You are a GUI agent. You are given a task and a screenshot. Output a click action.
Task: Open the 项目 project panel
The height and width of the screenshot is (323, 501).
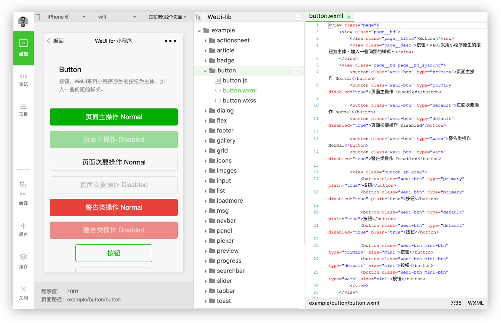click(x=23, y=110)
